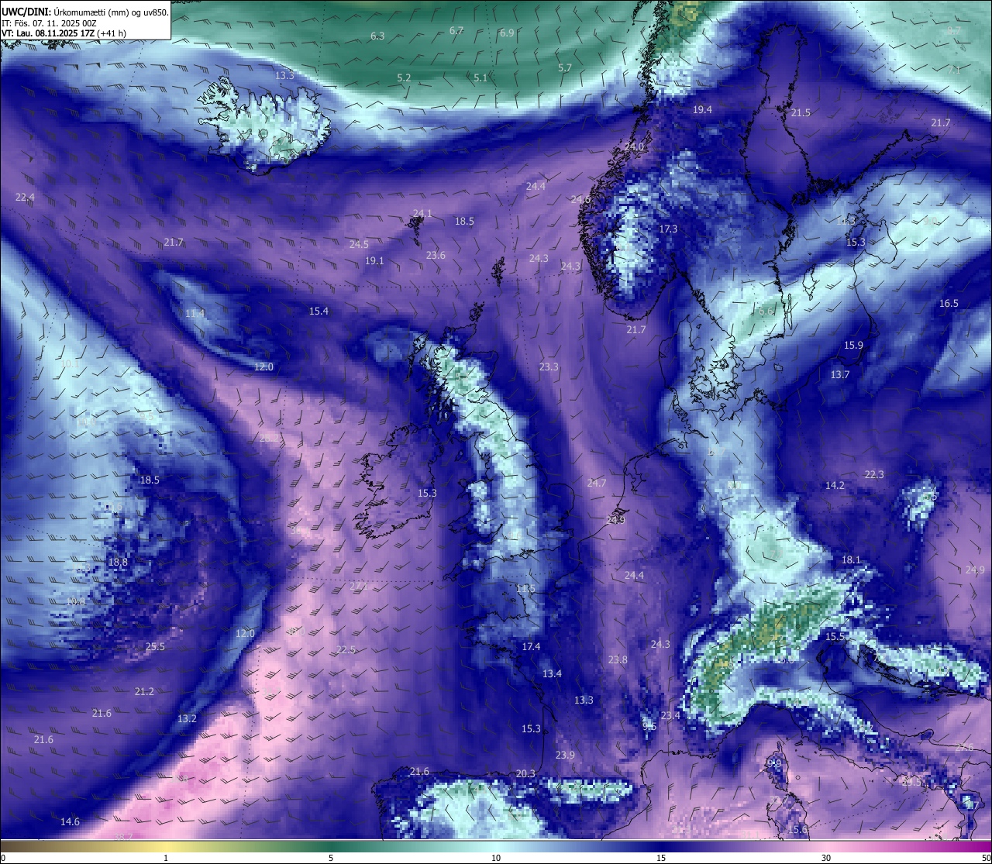The image size is (992, 864).
Task: Select the 22.3 value label
Action: click(874, 475)
